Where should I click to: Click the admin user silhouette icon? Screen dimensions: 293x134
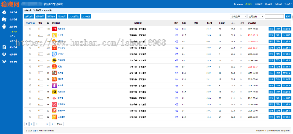235,4
